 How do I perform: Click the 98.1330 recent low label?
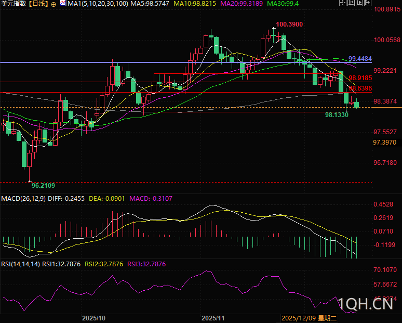pyautogui.click(x=337, y=114)
